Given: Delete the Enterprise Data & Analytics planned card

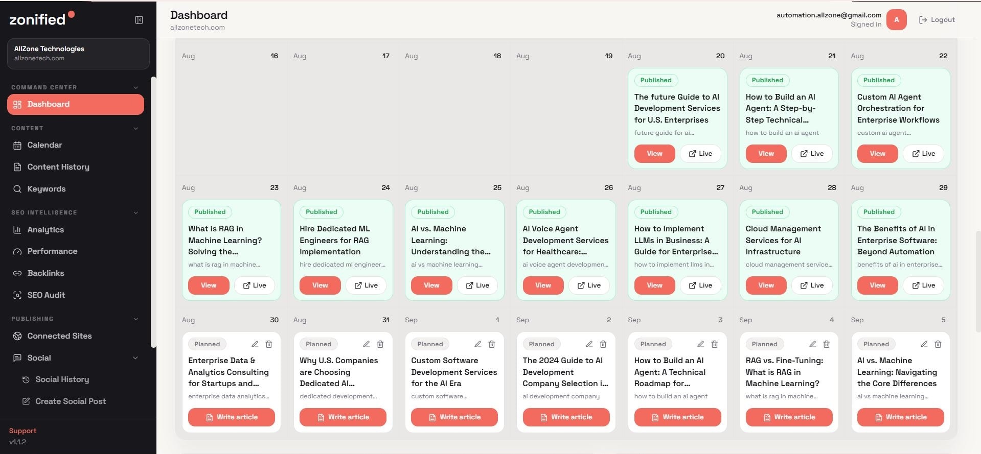Looking at the screenshot, I should (x=269, y=344).
